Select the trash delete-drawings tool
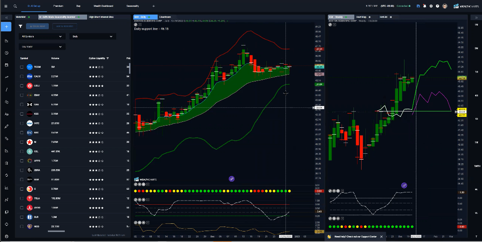The image size is (482, 242). coord(6,163)
